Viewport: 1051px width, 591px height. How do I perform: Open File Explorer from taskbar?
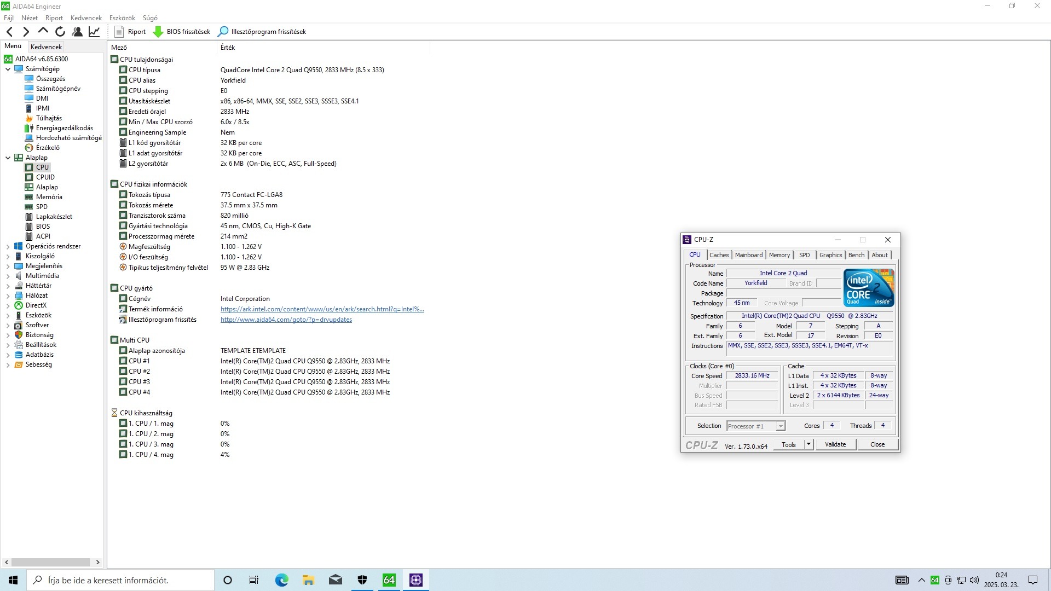pyautogui.click(x=308, y=580)
